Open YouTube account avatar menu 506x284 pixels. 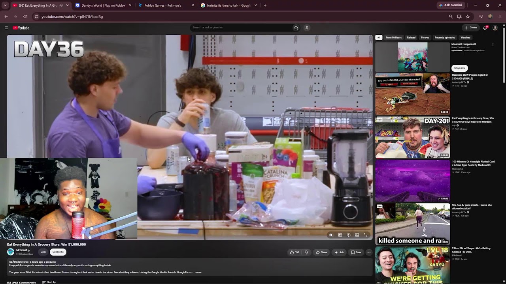point(495,28)
